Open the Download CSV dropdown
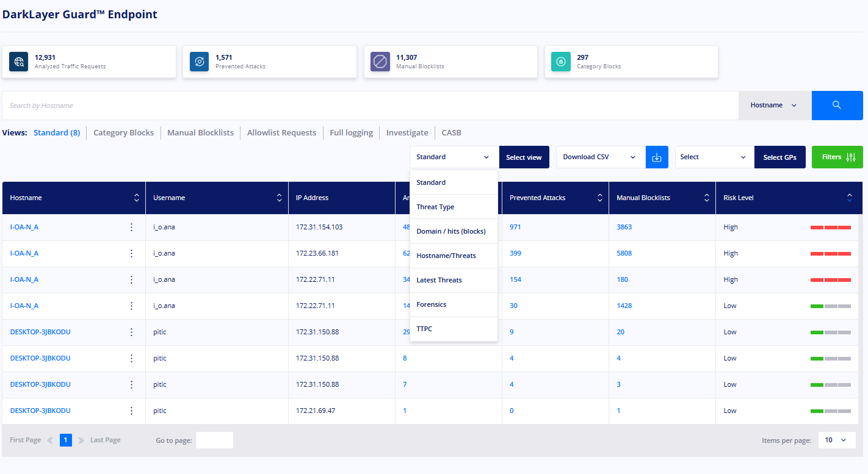 click(601, 157)
